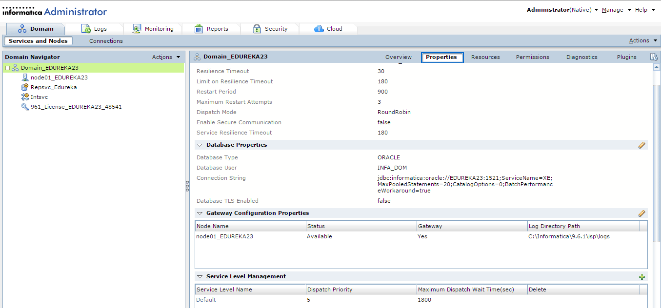This screenshot has height=308, width=661.
Task: Collapse the Domain_EDUREKA23 tree node
Action: pyautogui.click(x=7, y=68)
